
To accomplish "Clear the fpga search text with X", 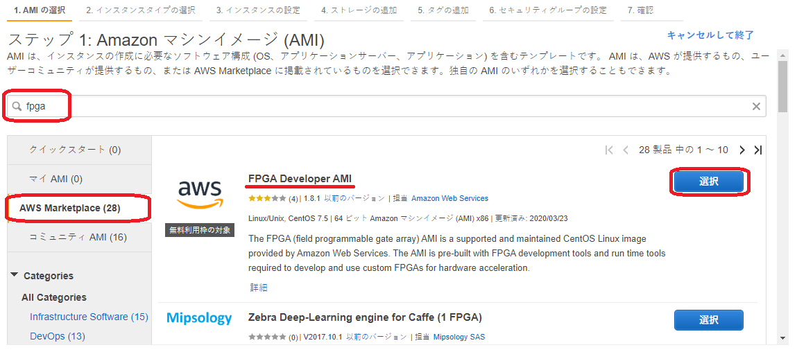I will point(756,106).
